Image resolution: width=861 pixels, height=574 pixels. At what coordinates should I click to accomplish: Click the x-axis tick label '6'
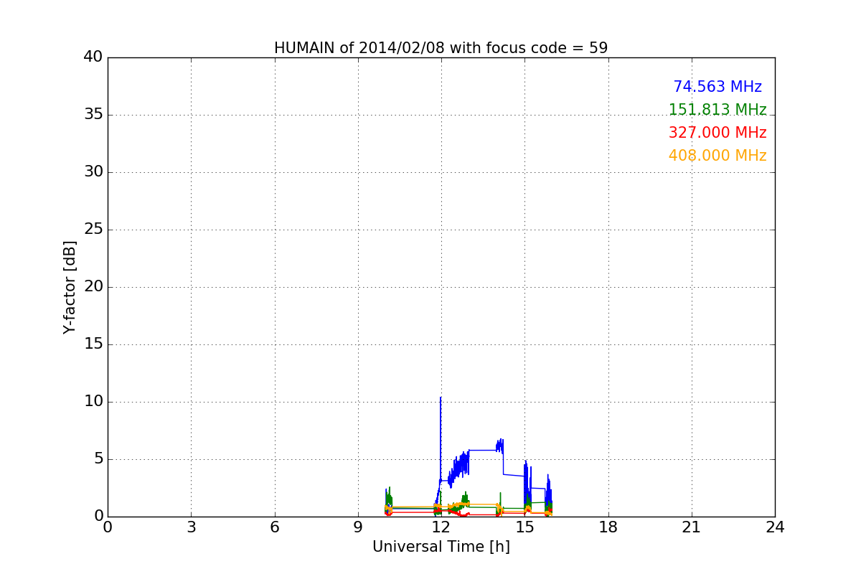(275, 527)
